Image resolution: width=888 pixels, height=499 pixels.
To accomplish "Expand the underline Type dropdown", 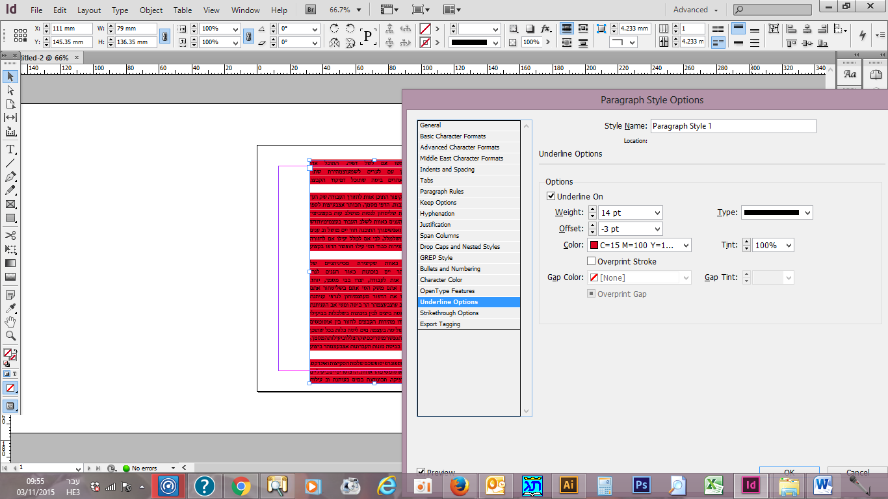I will click(x=807, y=212).
